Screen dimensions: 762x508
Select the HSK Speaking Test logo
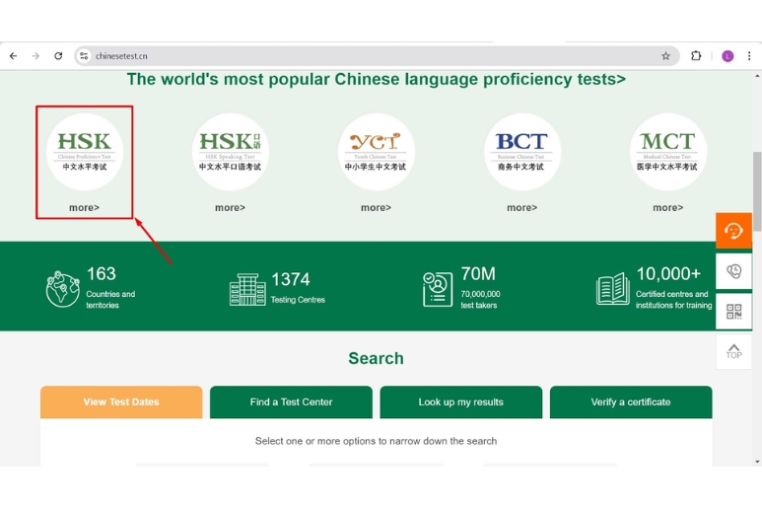click(x=231, y=151)
